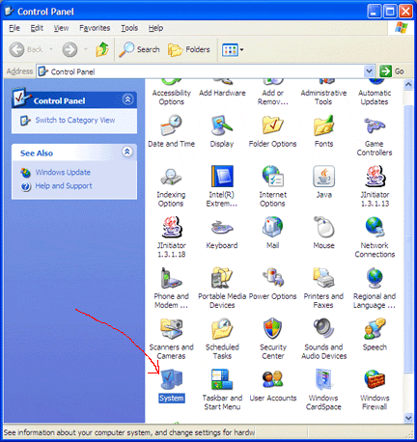Open Power Options icon

click(273, 284)
